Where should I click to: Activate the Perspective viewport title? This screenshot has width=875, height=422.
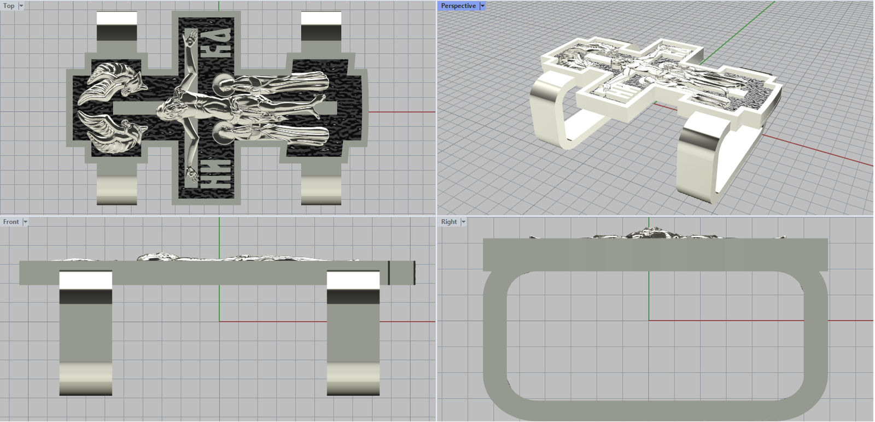[x=458, y=6]
